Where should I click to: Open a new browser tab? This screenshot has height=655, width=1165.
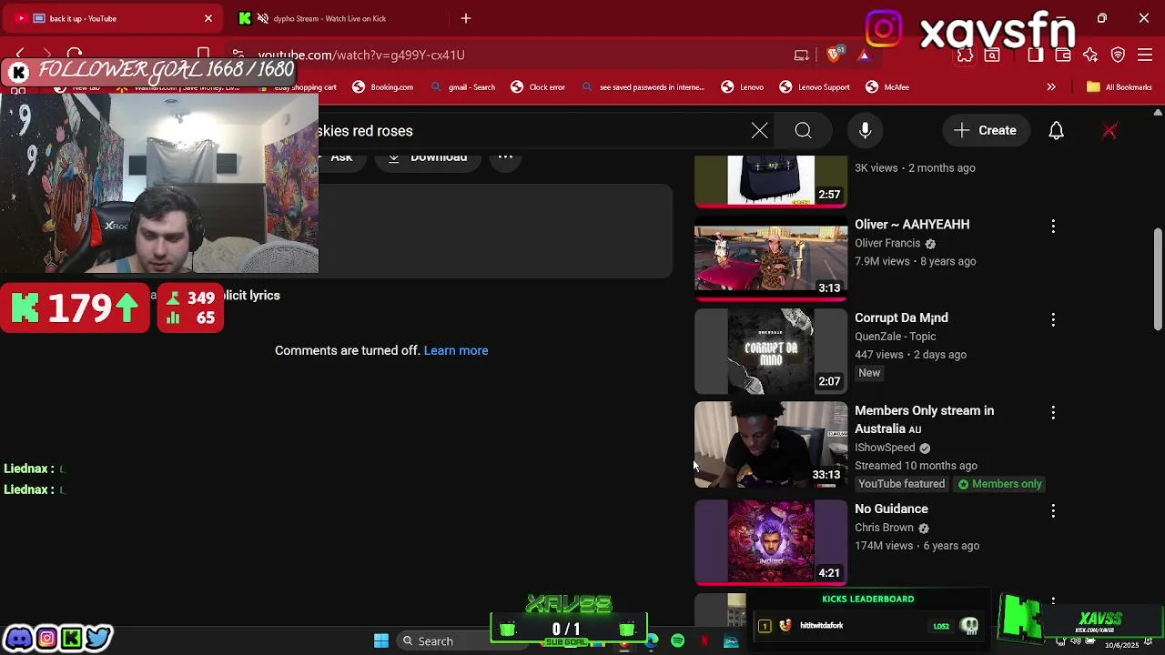coord(466,18)
